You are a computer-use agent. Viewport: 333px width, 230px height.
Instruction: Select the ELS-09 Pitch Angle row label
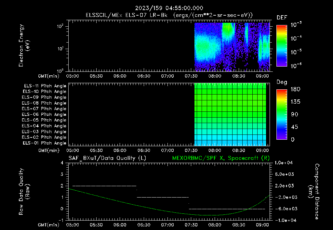[44, 97]
